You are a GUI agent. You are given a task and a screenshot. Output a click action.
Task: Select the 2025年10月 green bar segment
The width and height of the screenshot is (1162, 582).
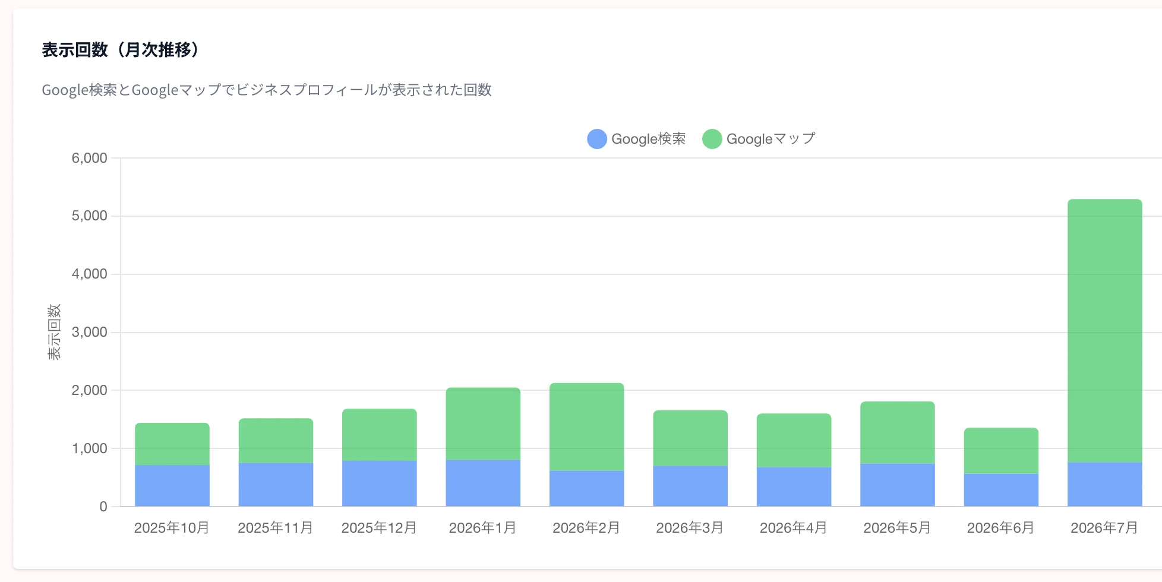[172, 444]
